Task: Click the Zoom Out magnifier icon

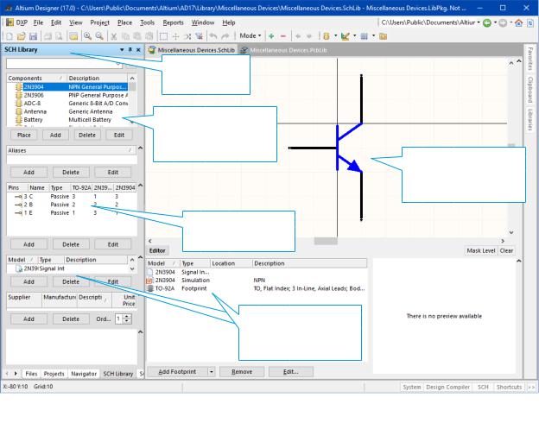Action: click(x=99, y=36)
